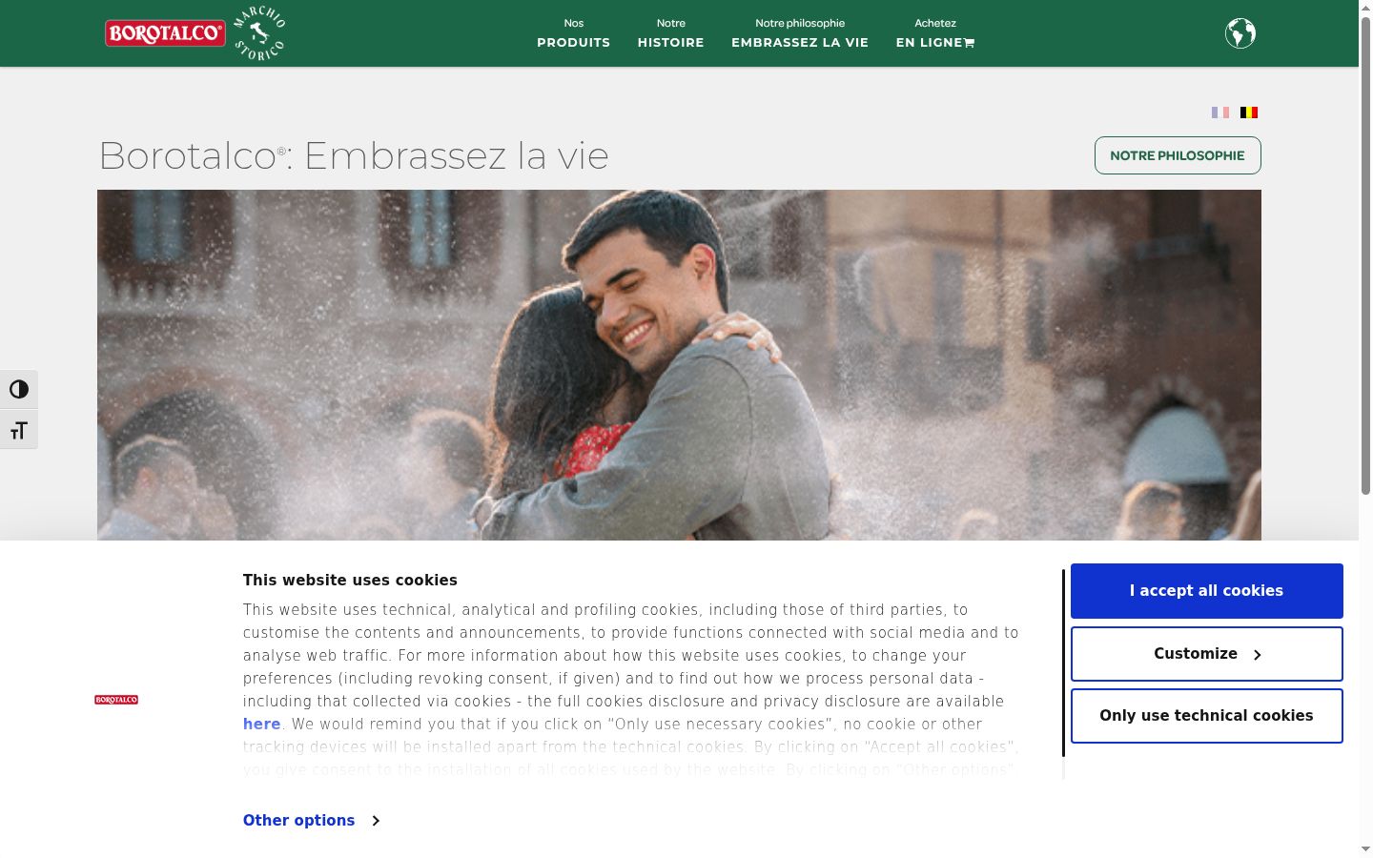The image size is (1373, 858).
Task: Click the page vertical scrollbar
Action: point(1365,255)
